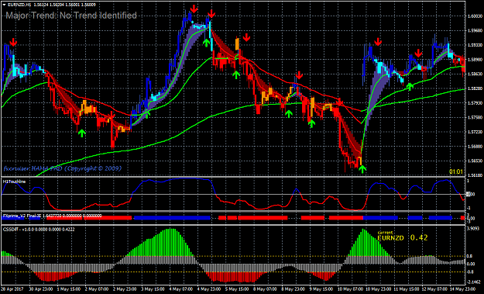This screenshot has width=484, height=294.
Task: Click the 28 Apr 2017 date label
Action: tap(12, 289)
